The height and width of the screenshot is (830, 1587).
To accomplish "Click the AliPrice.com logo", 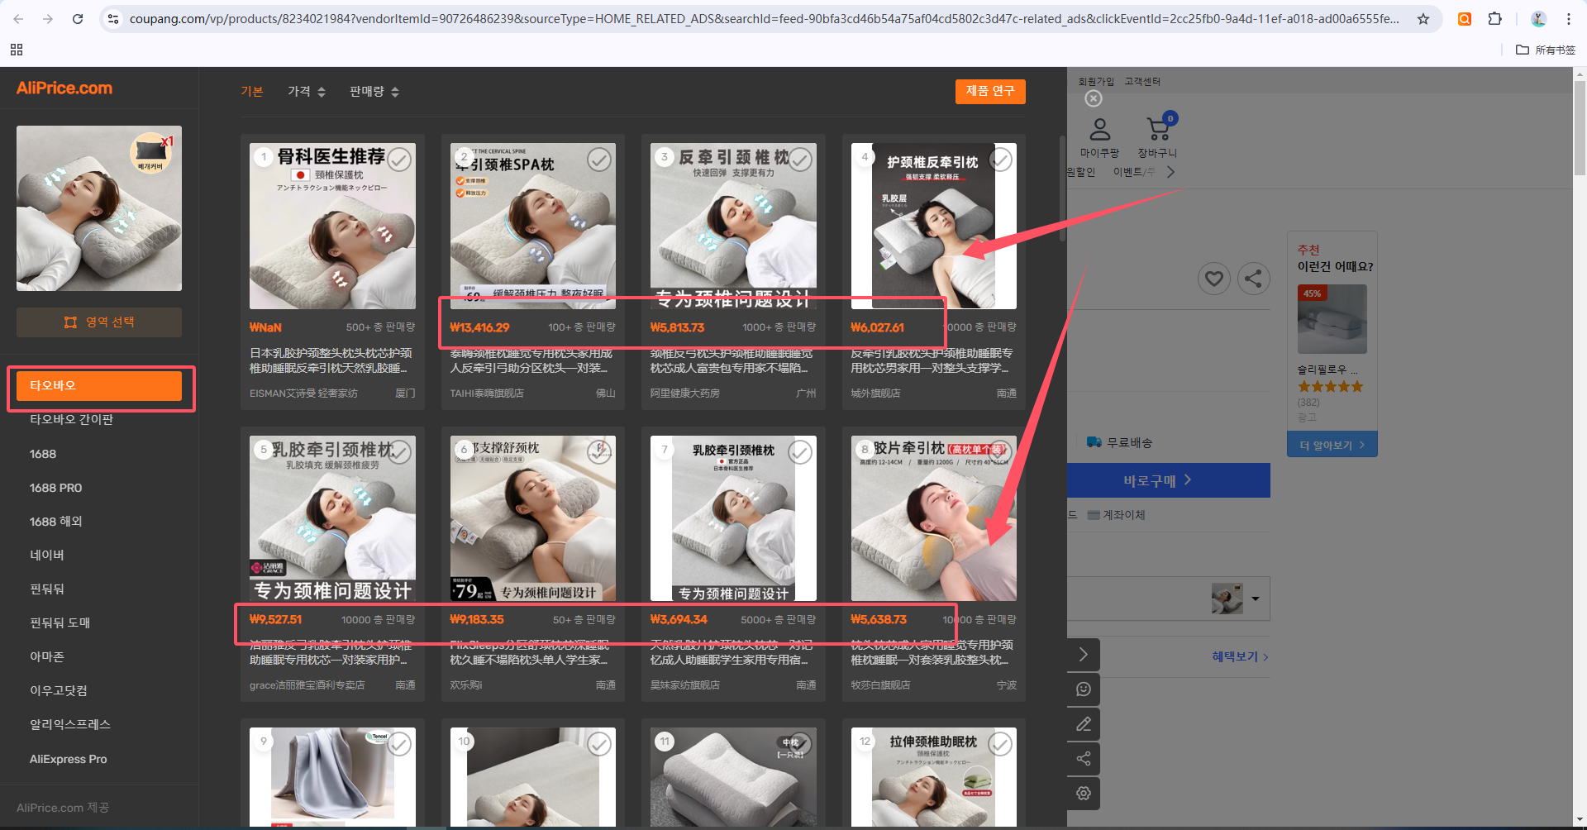I will tap(64, 88).
